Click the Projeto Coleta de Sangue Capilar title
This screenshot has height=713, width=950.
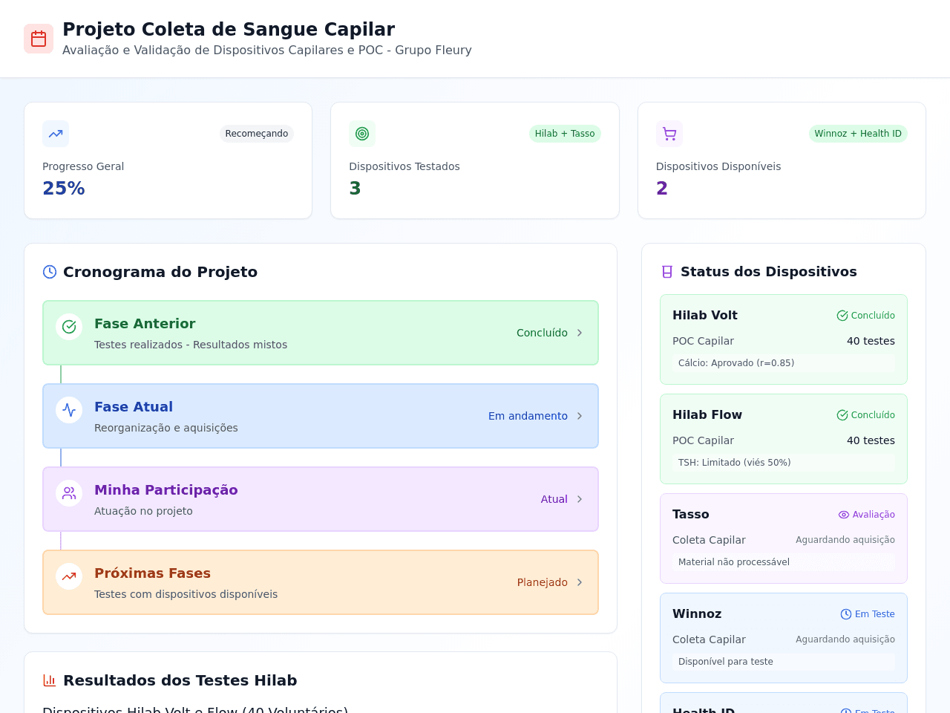229,29
